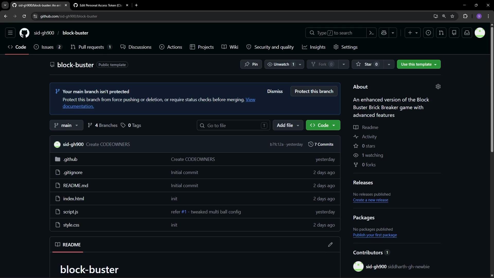Open your pull requests icon in header

[x=441, y=33]
